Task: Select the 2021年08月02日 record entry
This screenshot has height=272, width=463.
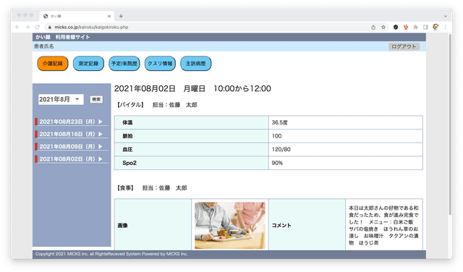Action: pos(71,159)
